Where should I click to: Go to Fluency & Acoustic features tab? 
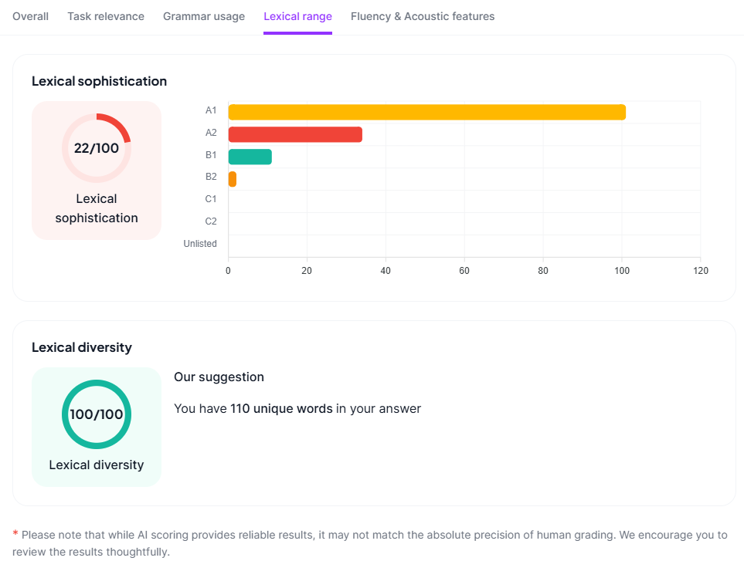(423, 16)
